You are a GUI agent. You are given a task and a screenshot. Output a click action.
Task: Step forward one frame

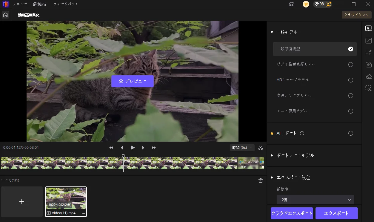point(143,148)
